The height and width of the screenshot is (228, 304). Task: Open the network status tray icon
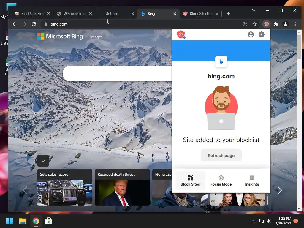(x=262, y=221)
